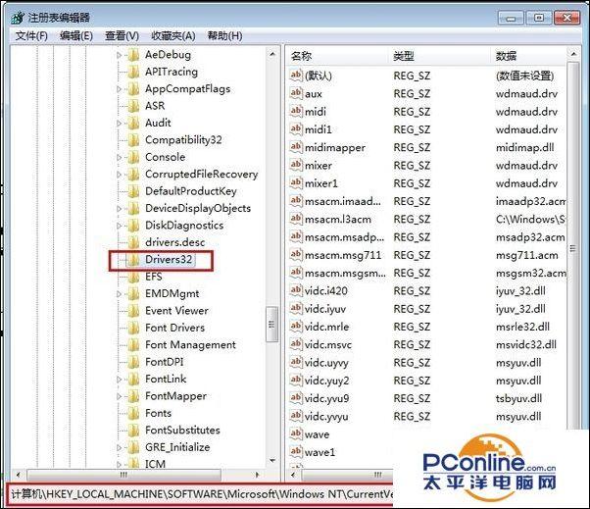Image resolution: width=590 pixels, height=509 pixels.
Task: Click the Drivers32 folder icon
Action: [133, 259]
